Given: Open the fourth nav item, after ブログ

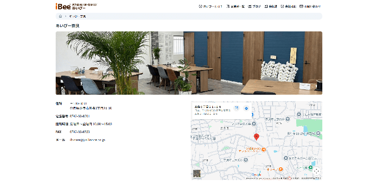Looking at the screenshot, I should (271, 6).
